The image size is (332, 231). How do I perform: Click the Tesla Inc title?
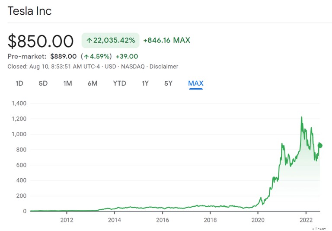point(29,11)
